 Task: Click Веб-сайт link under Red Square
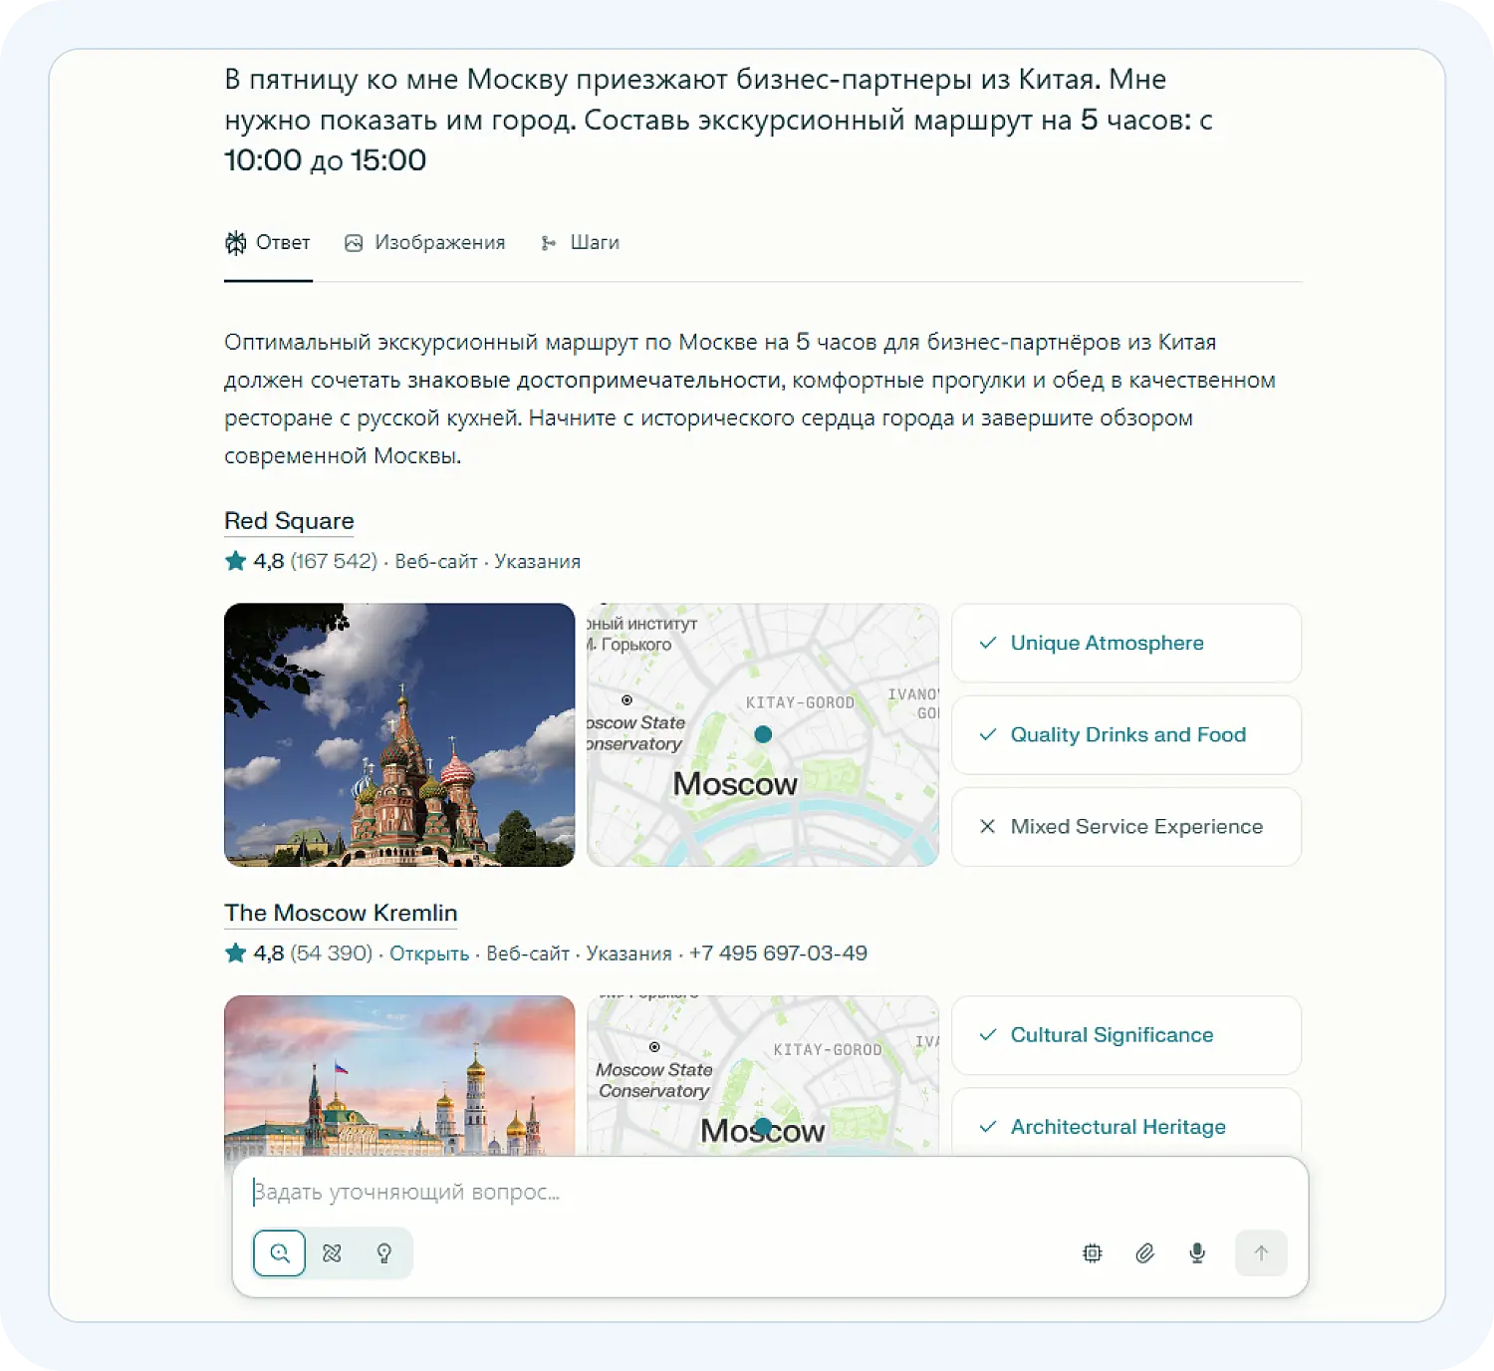pos(436,562)
